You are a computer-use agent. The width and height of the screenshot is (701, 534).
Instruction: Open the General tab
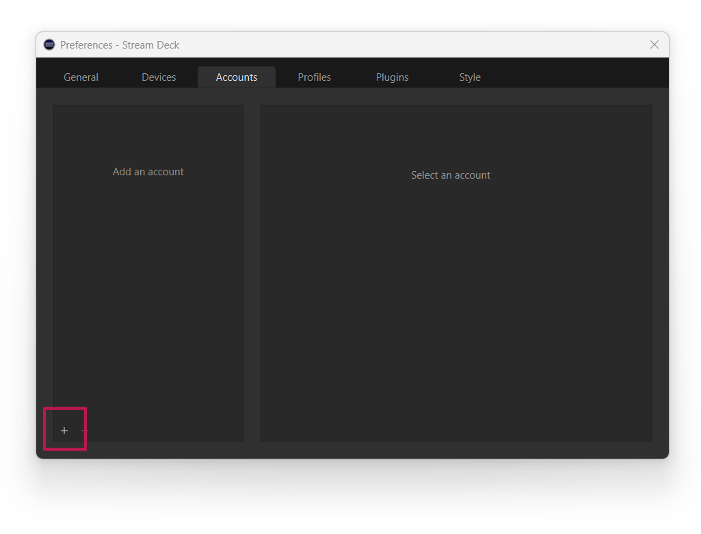tap(81, 77)
